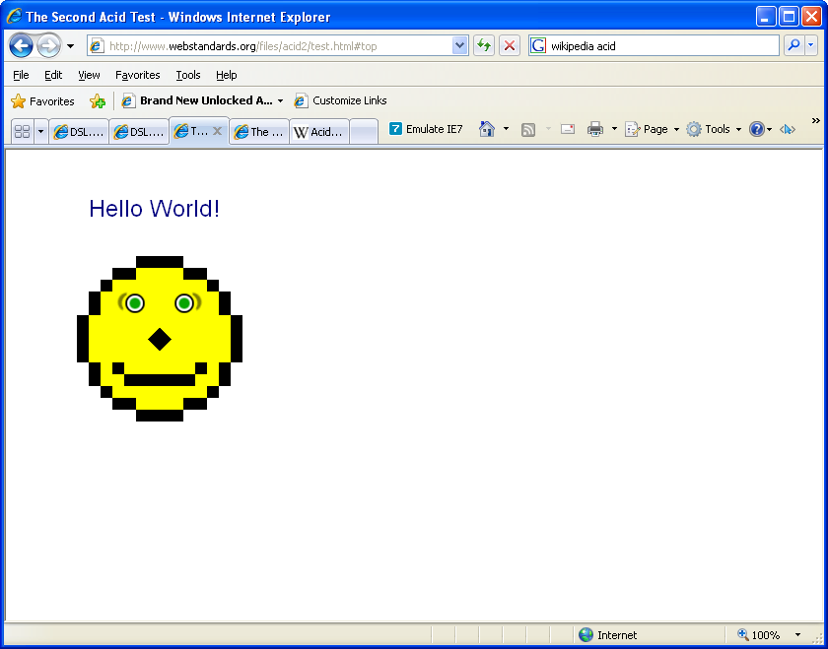Open Brand New Unlocked A... favorite link
The width and height of the screenshot is (828, 649).
(x=197, y=100)
